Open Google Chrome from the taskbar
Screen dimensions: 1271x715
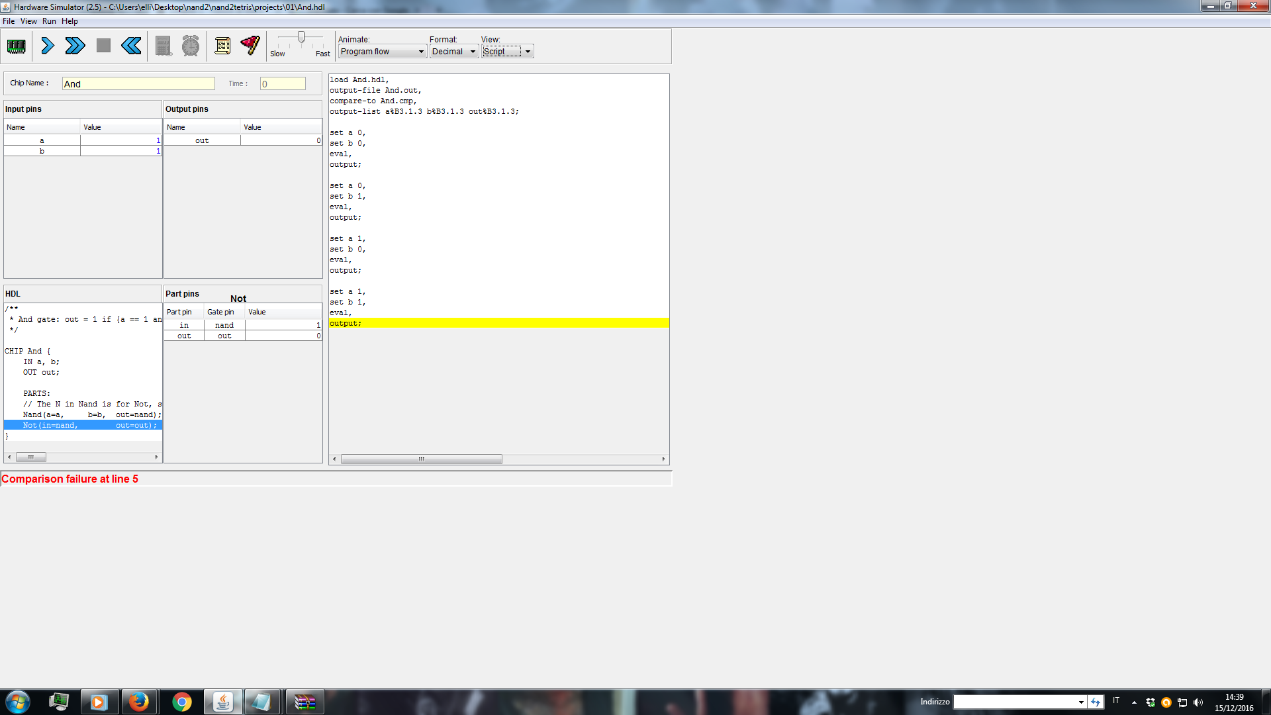[x=181, y=702]
